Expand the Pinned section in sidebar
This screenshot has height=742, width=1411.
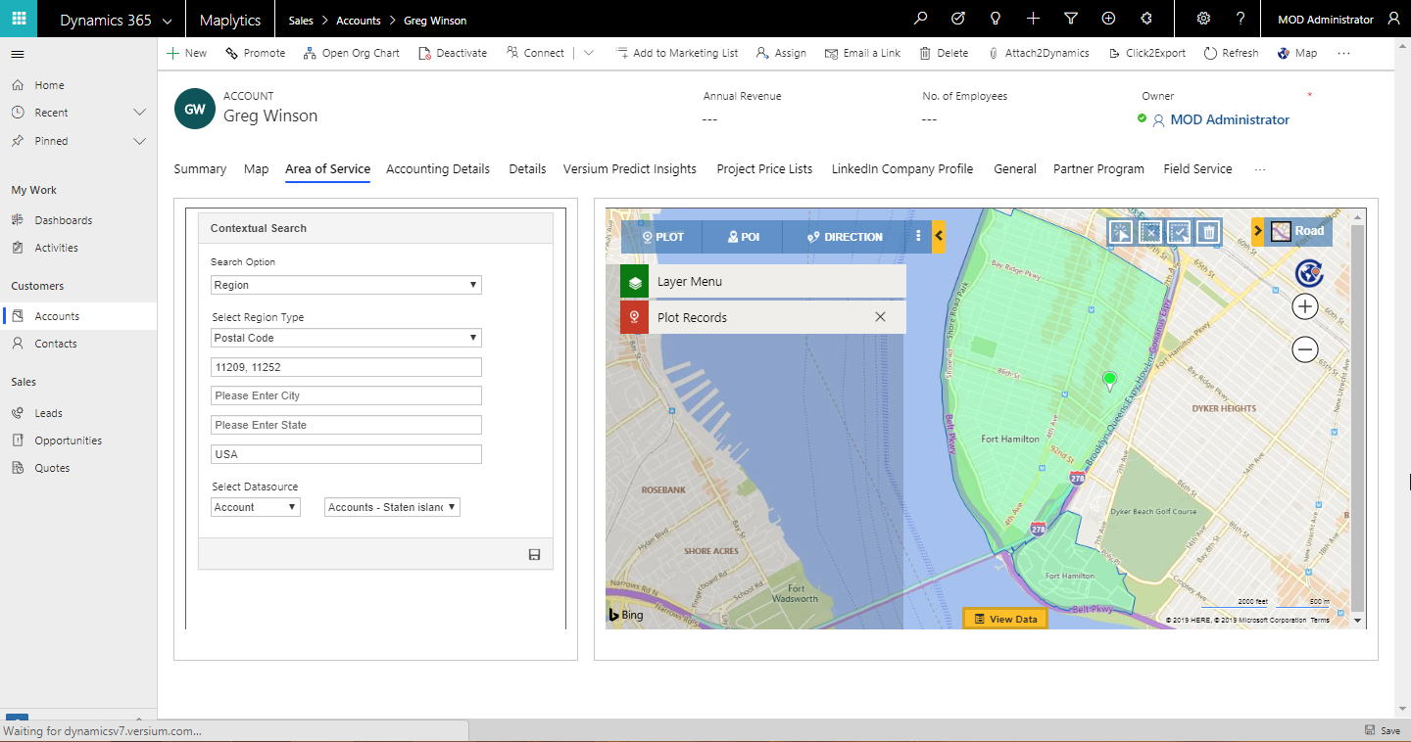tap(139, 141)
